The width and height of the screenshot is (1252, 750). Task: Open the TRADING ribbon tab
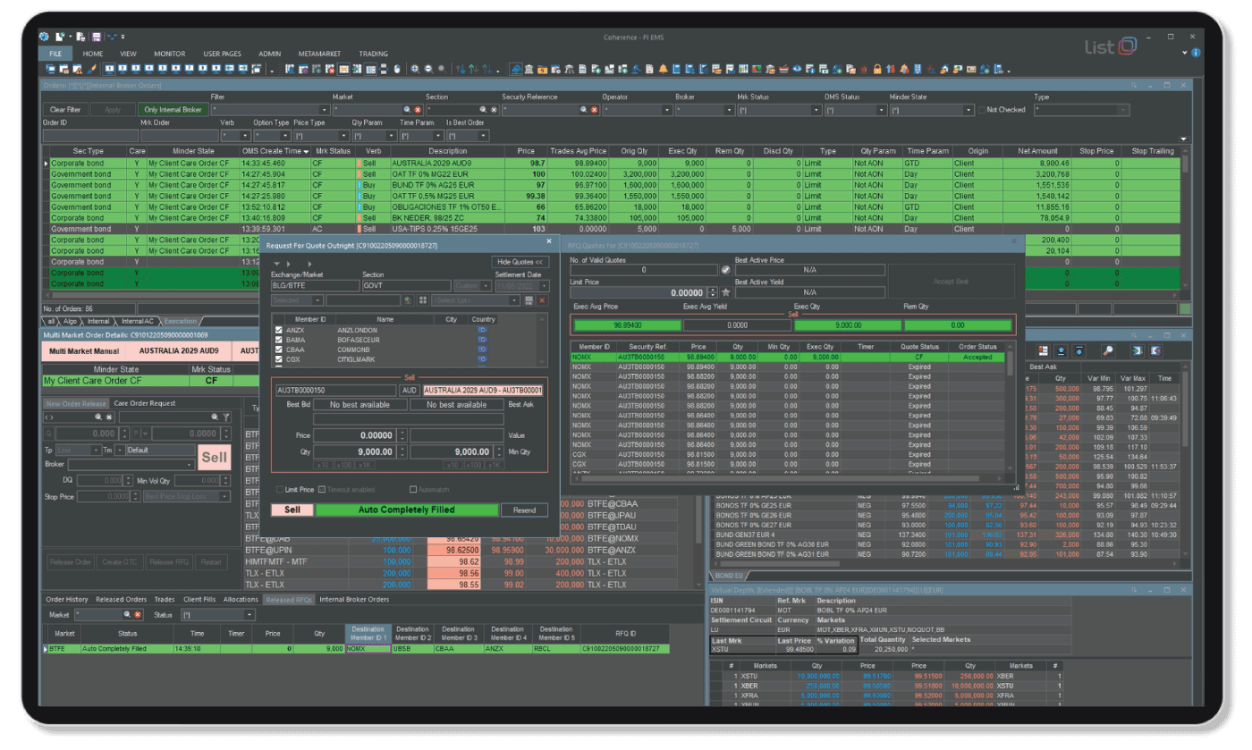click(x=374, y=54)
